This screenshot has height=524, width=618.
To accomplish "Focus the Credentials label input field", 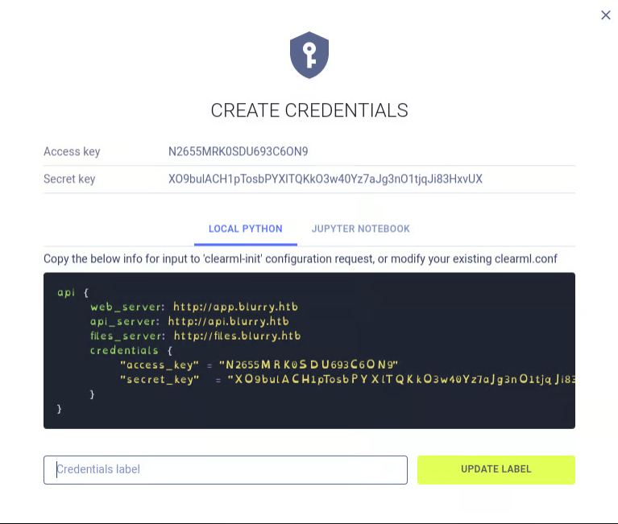I will [226, 469].
